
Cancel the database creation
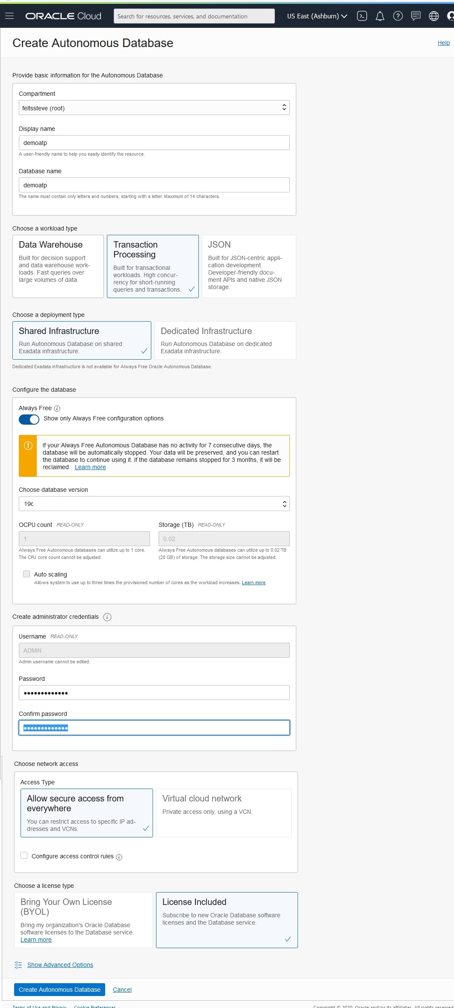(x=122, y=990)
